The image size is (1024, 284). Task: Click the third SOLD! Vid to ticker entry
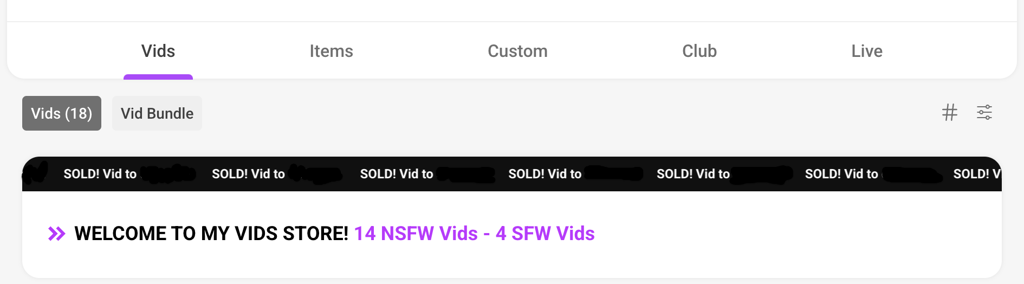[397, 174]
